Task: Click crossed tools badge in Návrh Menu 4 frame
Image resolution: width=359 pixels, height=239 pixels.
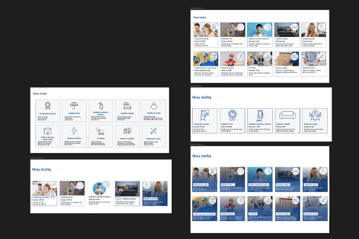Action: coord(321,57)
